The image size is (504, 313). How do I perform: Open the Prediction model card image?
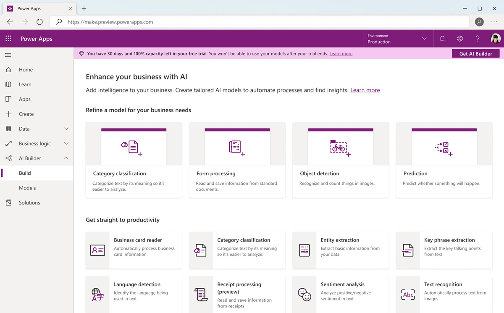pyautogui.click(x=444, y=144)
